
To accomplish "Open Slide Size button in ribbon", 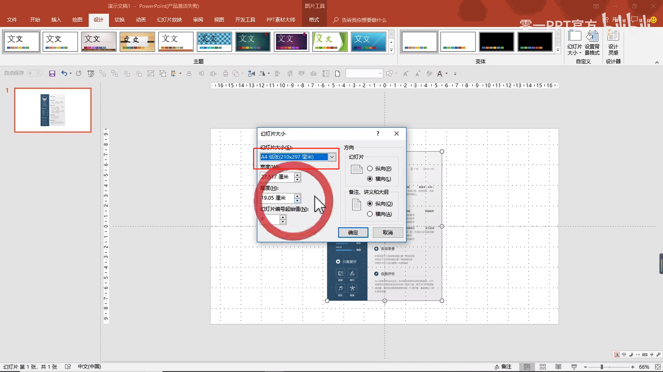I will (575, 43).
